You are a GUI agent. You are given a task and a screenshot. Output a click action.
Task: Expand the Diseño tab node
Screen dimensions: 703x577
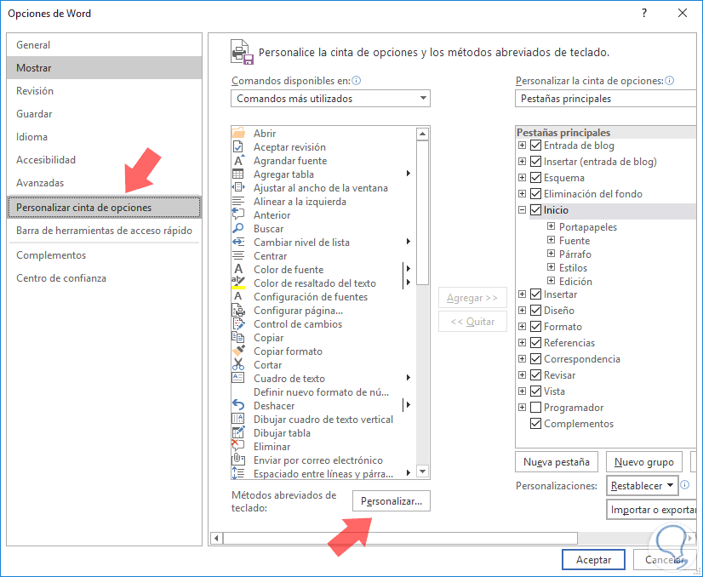click(522, 311)
